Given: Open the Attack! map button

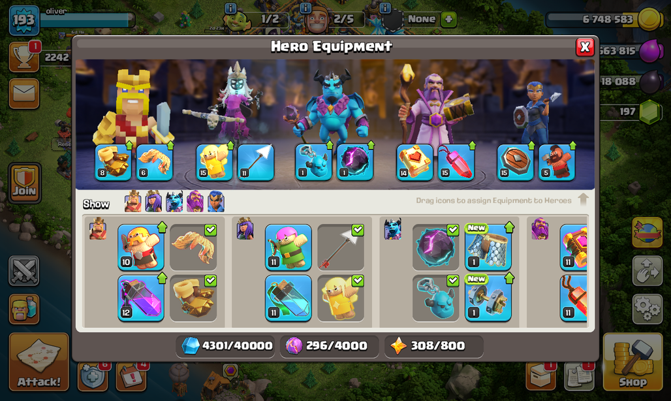Looking at the screenshot, I should tap(39, 362).
